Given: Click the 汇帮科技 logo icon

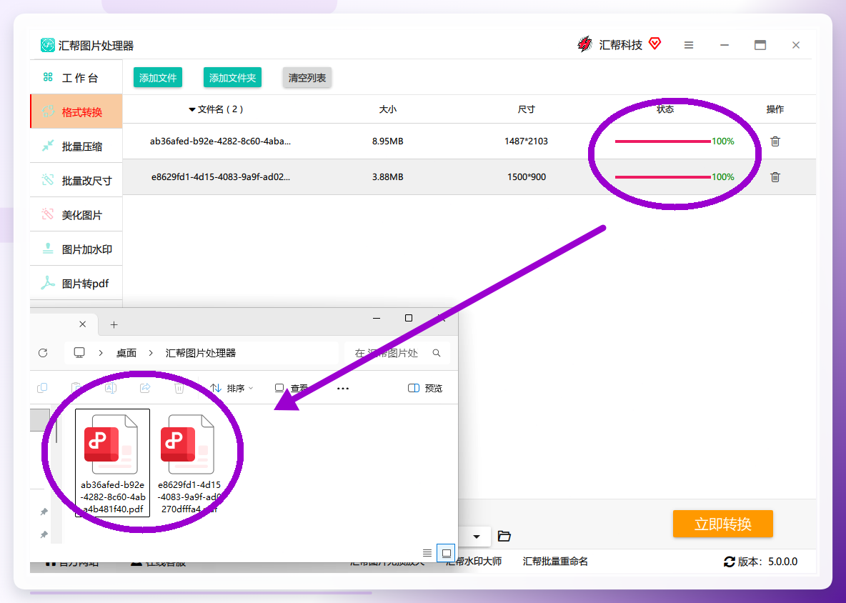Looking at the screenshot, I should tap(585, 44).
